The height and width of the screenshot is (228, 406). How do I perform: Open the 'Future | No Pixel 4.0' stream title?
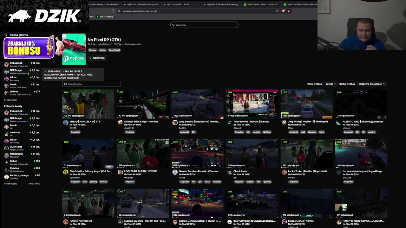(x=81, y=221)
